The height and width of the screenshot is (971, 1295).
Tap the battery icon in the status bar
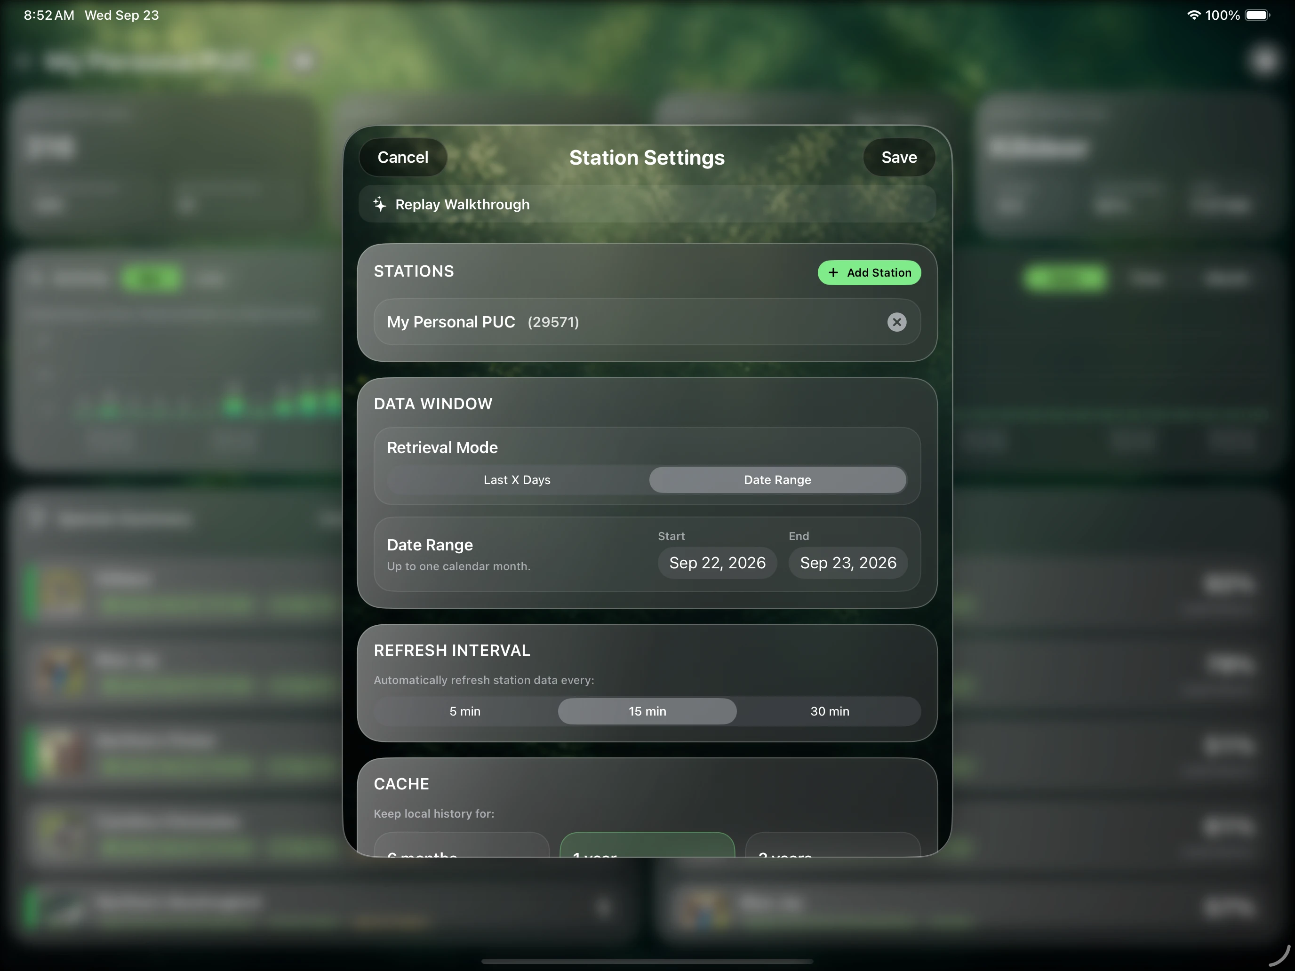[x=1257, y=15]
